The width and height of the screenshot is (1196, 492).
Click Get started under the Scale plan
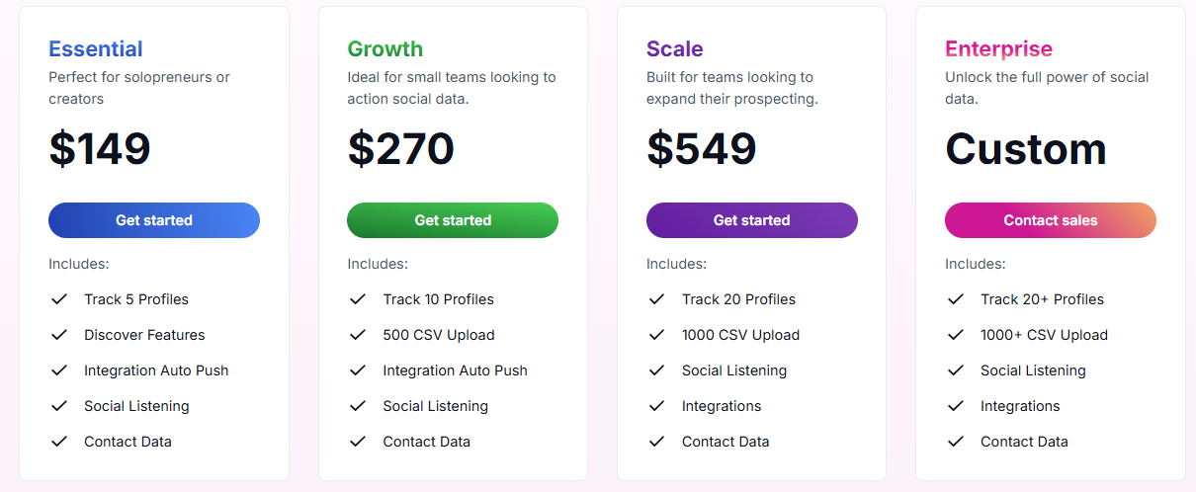(751, 220)
